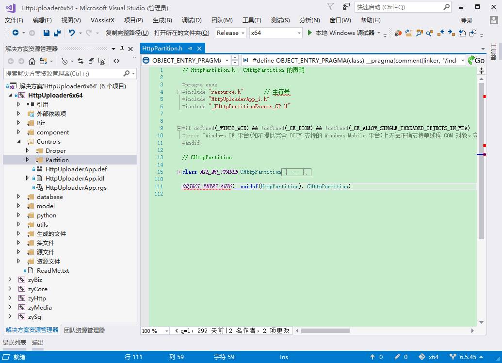Viewport: 502px width, 363px height.
Task: Click the Navigate Backward arrow icon
Action: pos(16,33)
